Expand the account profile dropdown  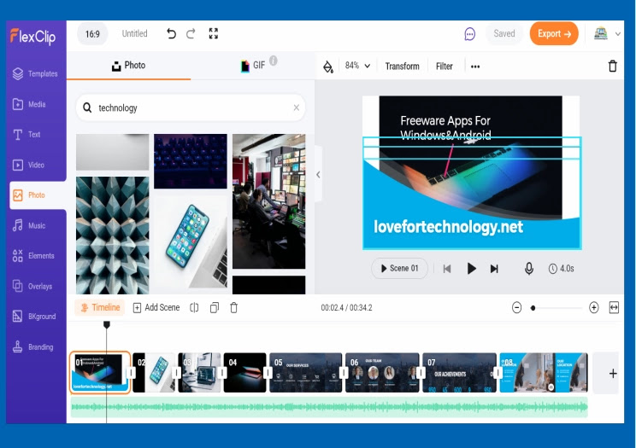pyautogui.click(x=618, y=34)
